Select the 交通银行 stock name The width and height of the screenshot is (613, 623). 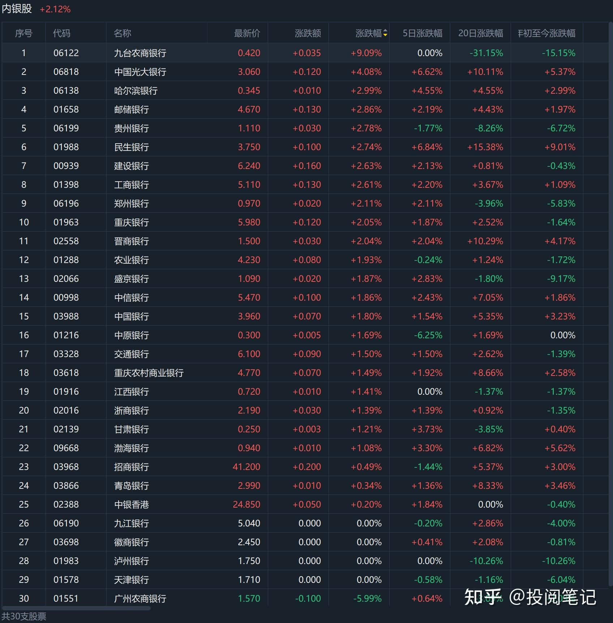pyautogui.click(x=132, y=354)
